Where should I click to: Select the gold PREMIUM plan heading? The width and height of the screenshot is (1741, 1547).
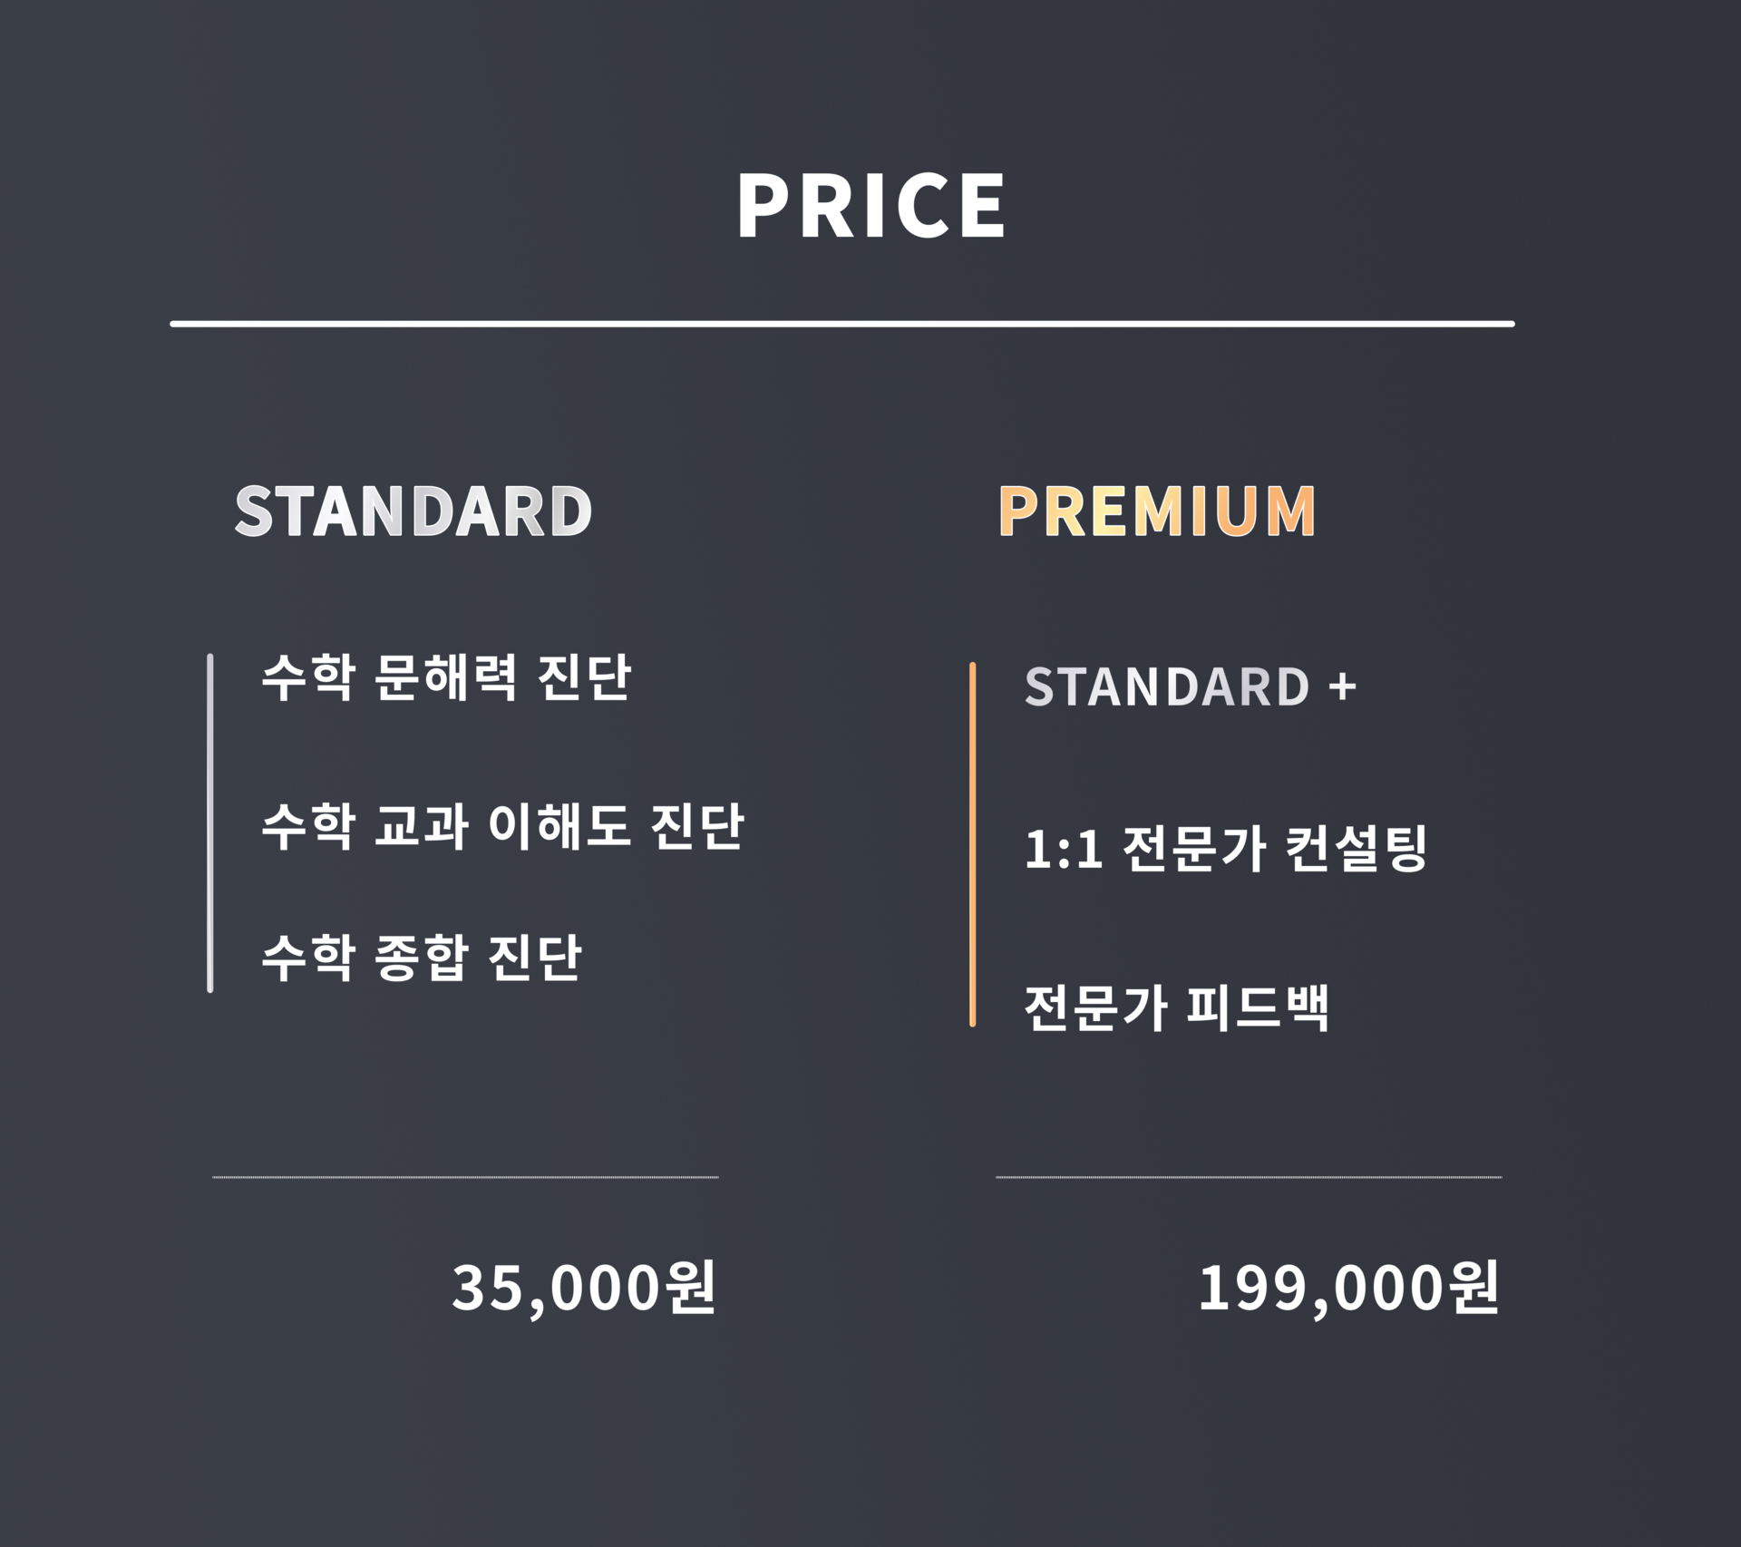(x=1156, y=511)
